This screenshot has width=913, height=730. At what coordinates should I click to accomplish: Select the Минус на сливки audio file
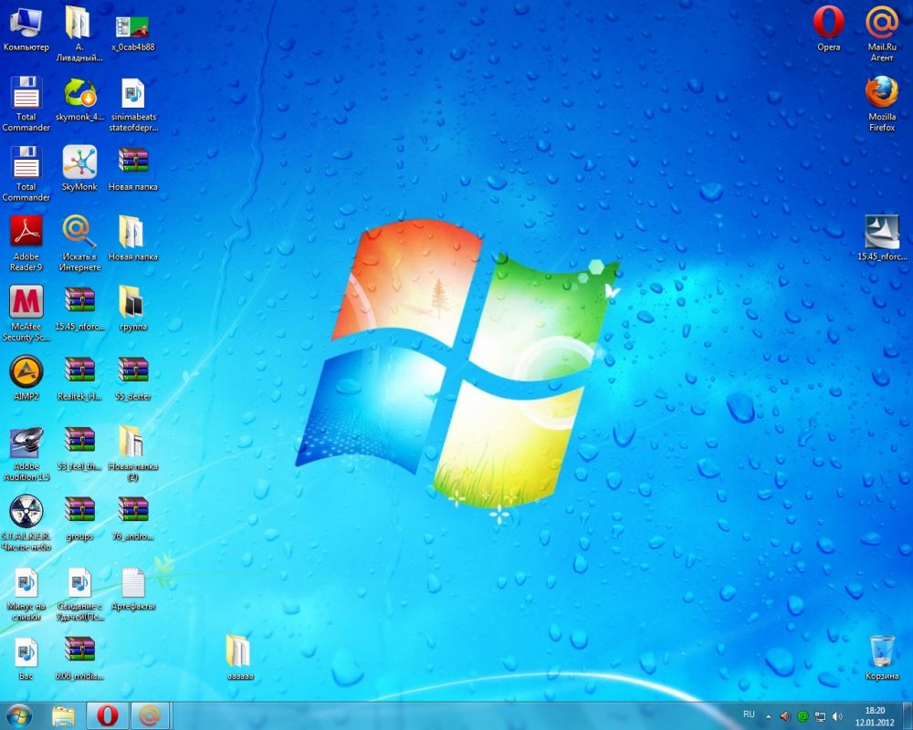(x=26, y=594)
